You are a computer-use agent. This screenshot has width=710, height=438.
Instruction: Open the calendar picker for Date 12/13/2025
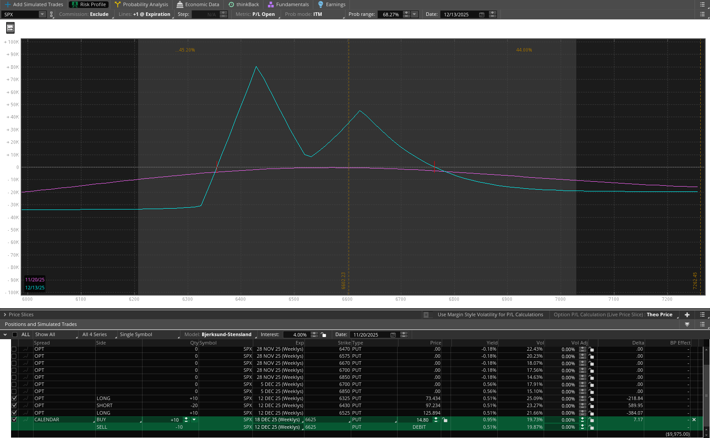tap(481, 15)
